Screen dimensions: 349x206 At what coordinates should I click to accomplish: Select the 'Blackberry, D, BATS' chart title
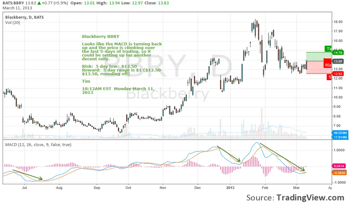24,17
